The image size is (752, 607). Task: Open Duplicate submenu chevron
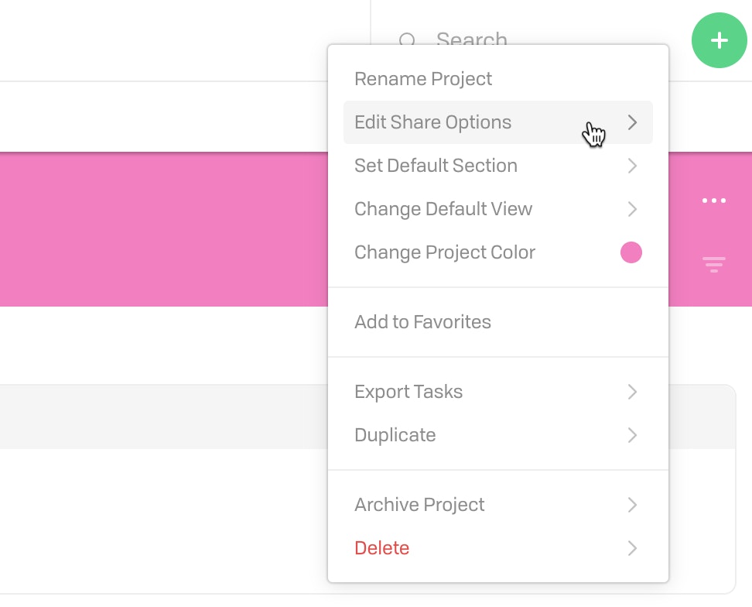(x=632, y=435)
